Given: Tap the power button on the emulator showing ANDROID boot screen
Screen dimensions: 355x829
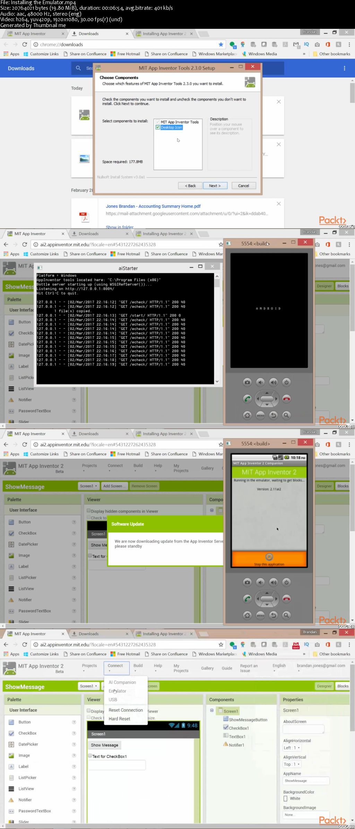Looking at the screenshot, I should click(x=286, y=382).
